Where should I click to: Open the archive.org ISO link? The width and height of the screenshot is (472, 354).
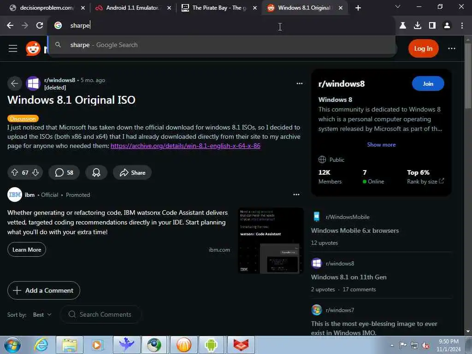click(185, 146)
